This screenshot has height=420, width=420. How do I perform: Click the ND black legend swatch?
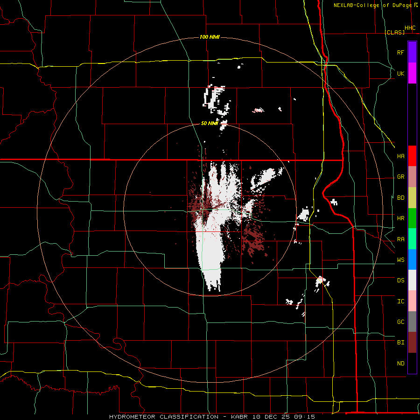412,363
